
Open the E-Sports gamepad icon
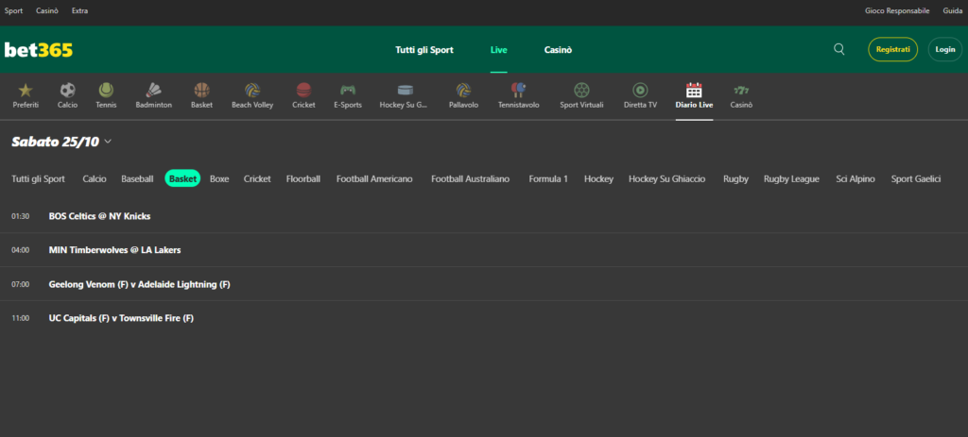point(348,91)
